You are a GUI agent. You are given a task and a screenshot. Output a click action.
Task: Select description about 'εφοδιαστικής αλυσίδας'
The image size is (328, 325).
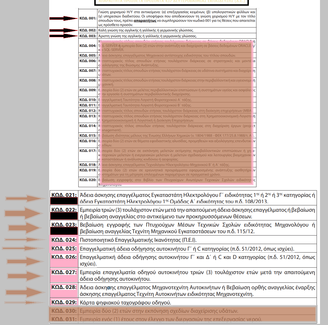click(177, 143)
